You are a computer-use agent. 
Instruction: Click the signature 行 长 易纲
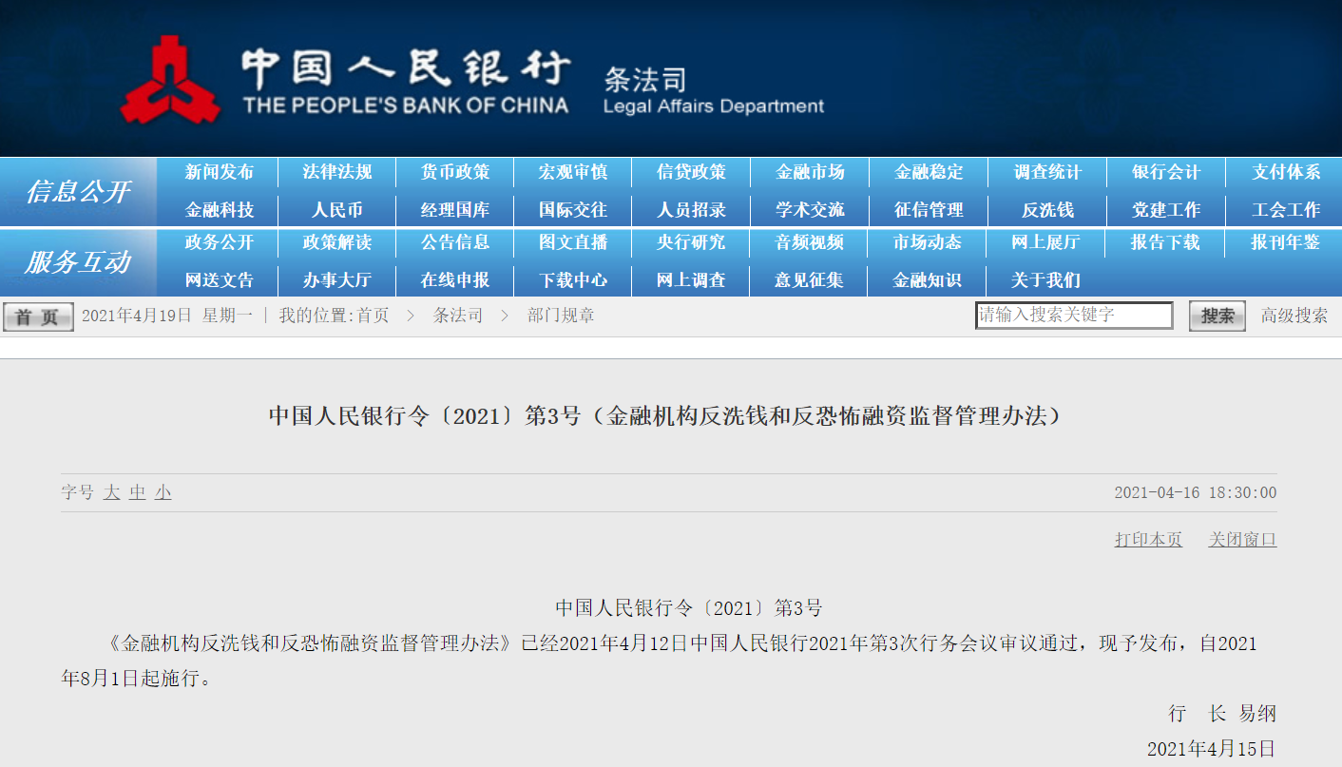(1222, 714)
